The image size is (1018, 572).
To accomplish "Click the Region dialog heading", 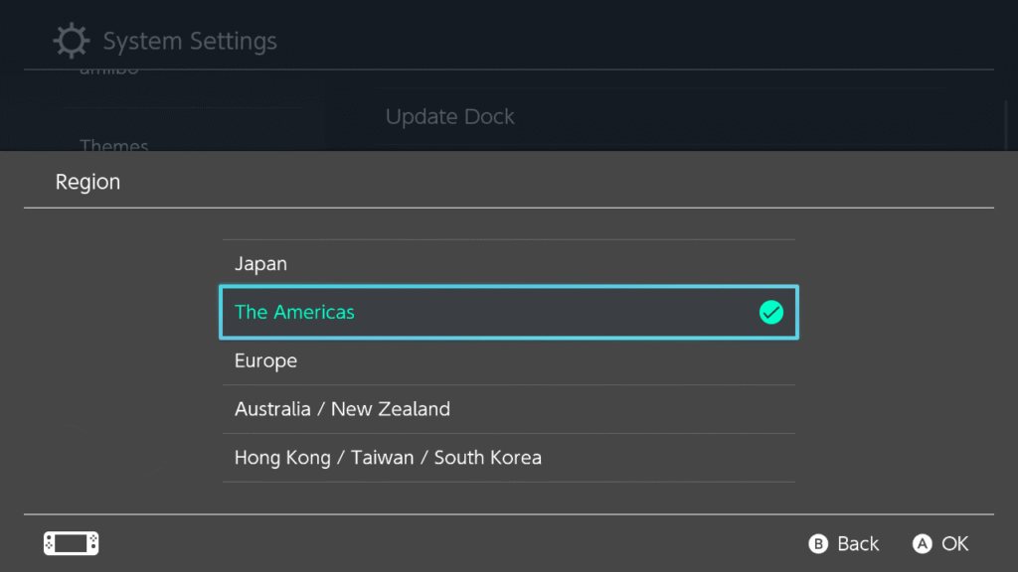I will [x=87, y=183].
